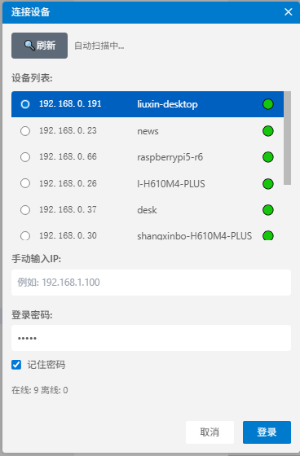Click the 取消 cancel button
The width and height of the screenshot is (300, 456).
210,432
